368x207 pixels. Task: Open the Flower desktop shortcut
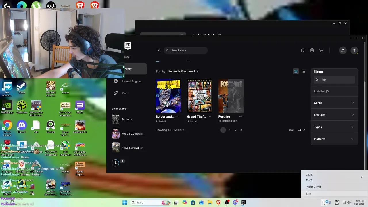65,88
